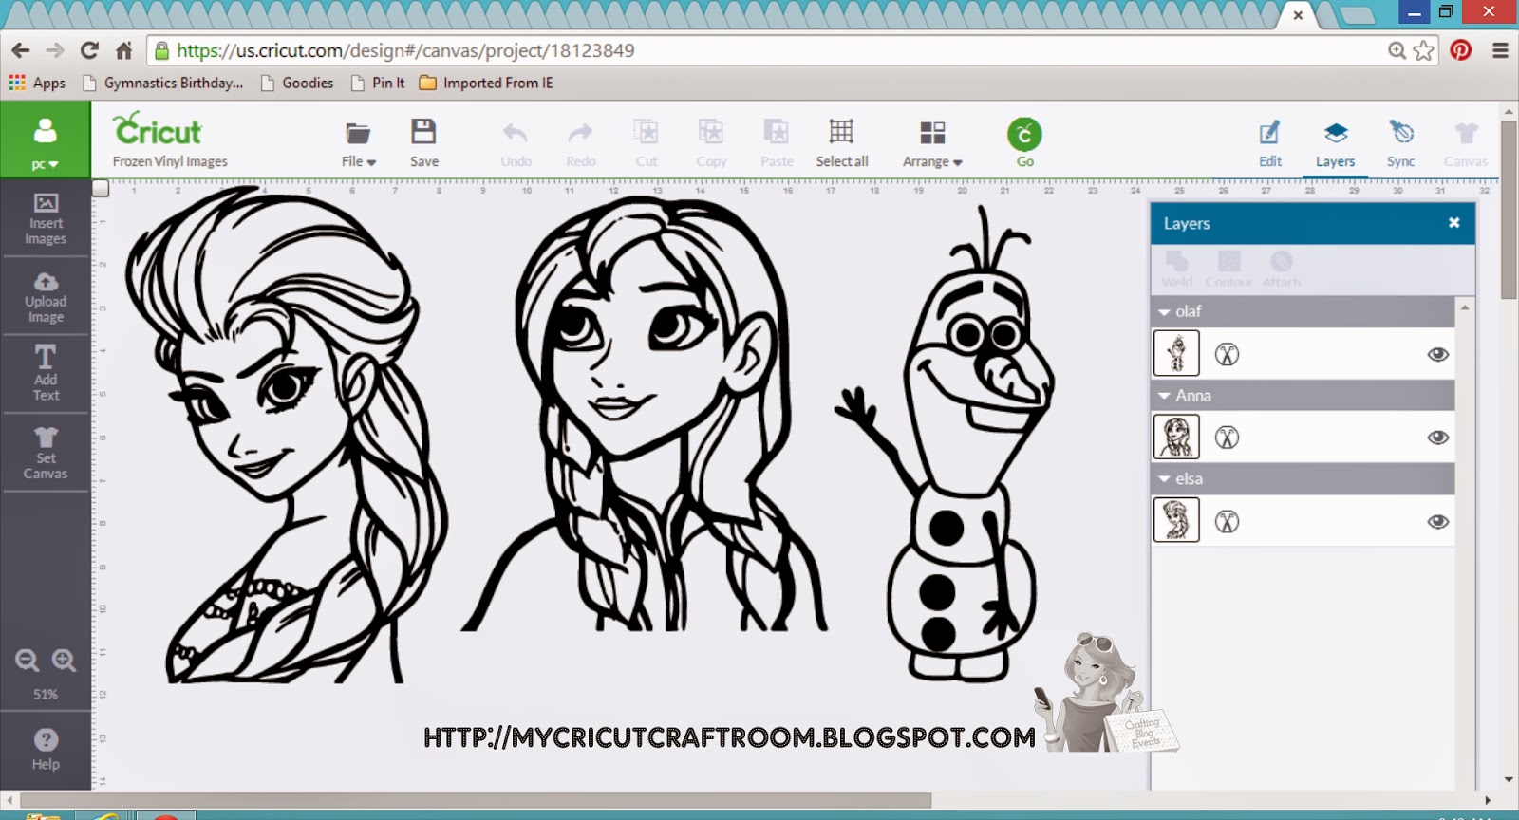The width and height of the screenshot is (1519, 820).
Task: Select the Anna image on canvas
Action: pyautogui.click(x=644, y=414)
